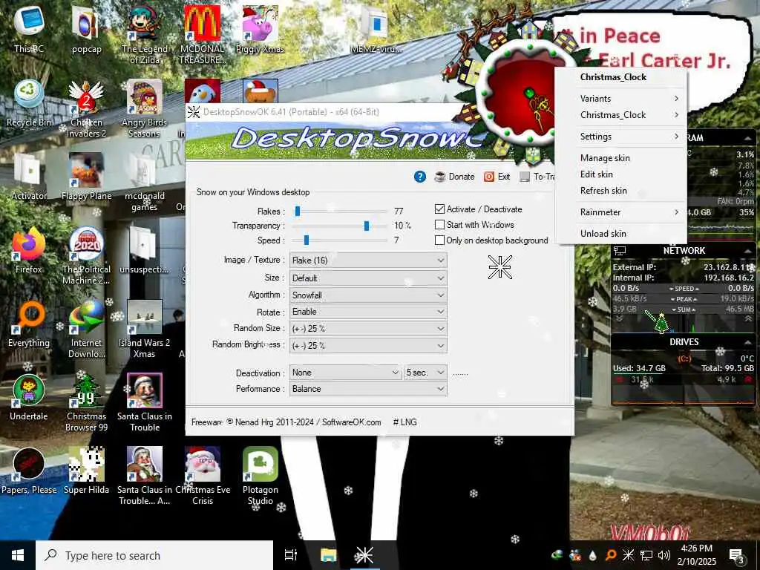Viewport: 760px width, 570px height.
Task: Choose Manage skin from context menu
Action: pyautogui.click(x=621, y=157)
